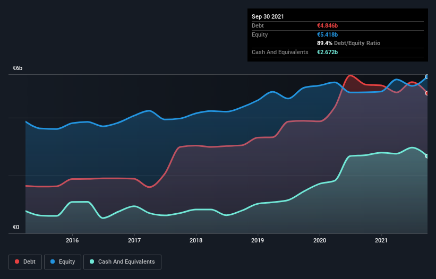Click the Sep 30 2021 tooltip date
This screenshot has height=279, width=436.
click(268, 16)
